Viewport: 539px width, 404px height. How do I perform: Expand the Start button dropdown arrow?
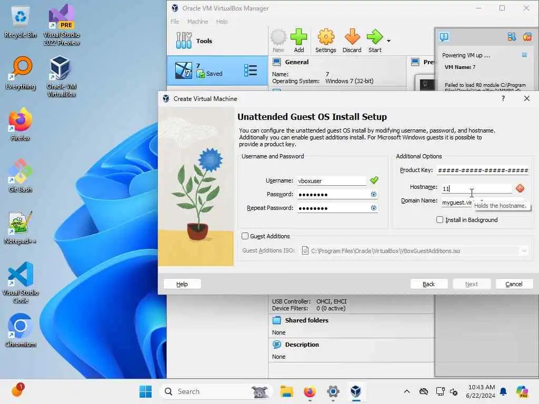coord(389,41)
